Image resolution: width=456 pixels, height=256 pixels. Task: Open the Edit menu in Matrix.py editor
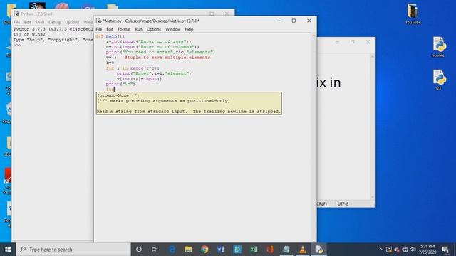click(x=110, y=29)
